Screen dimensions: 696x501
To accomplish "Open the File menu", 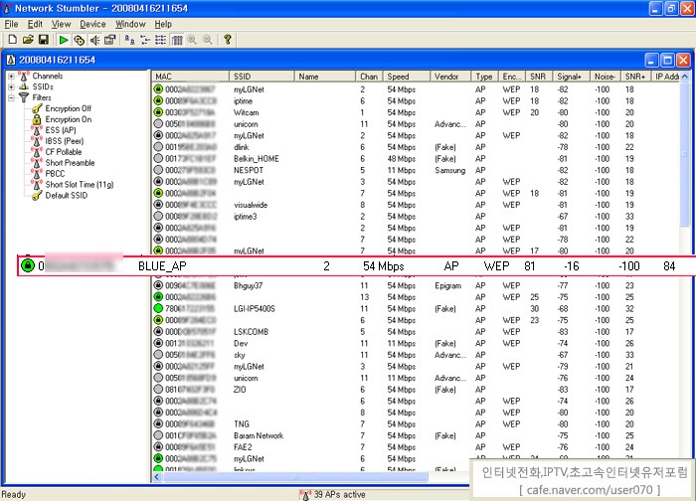I will click(x=11, y=24).
